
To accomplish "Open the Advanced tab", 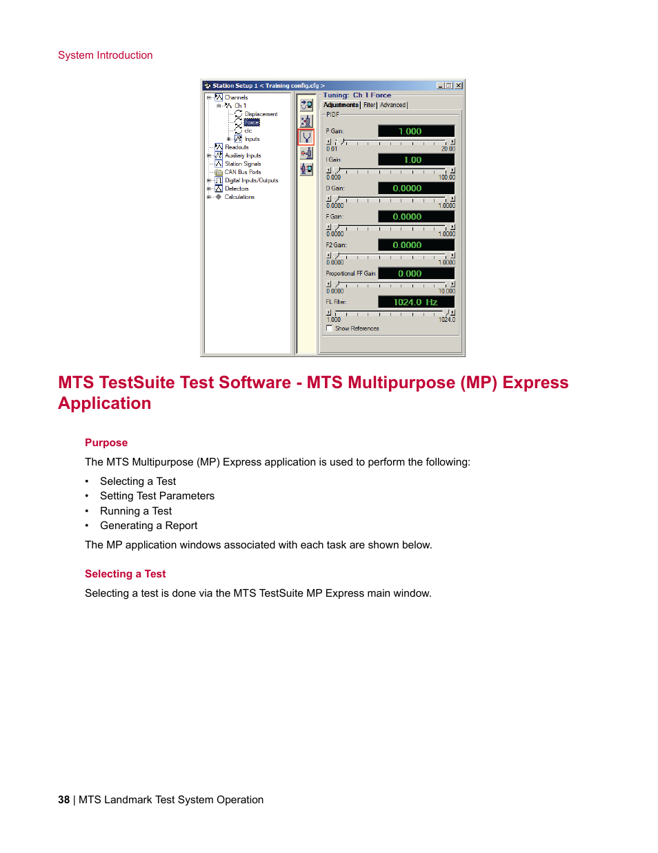I will 393,105.
